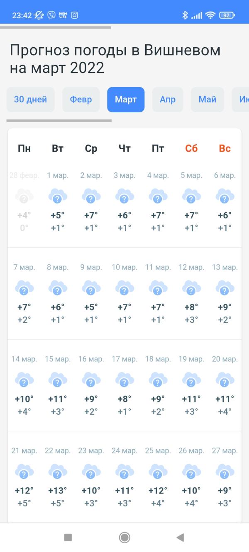The height and width of the screenshot is (552, 249).
Task: Tap the weather icon for 1 мар.
Action: click(x=58, y=196)
